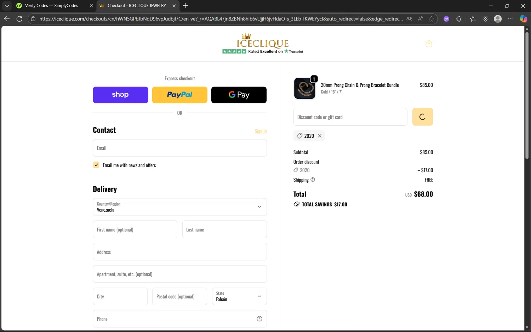Switch to Verify Codes — SimplyCodes tab

click(52, 6)
